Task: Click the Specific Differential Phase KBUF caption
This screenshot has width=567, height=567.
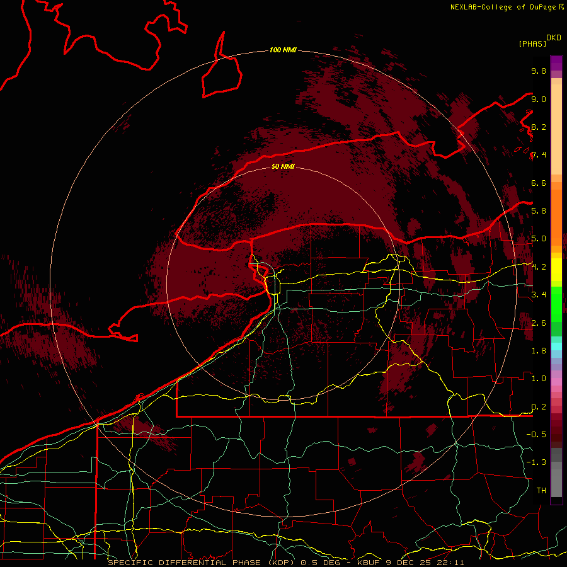Action: 285,563
